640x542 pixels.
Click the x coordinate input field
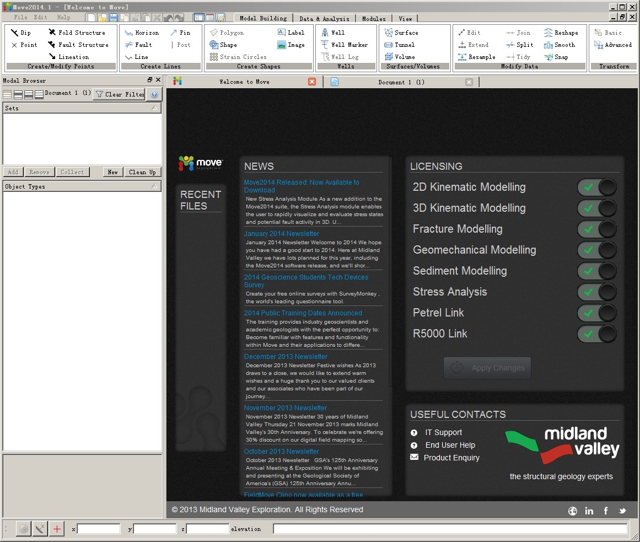[98, 529]
